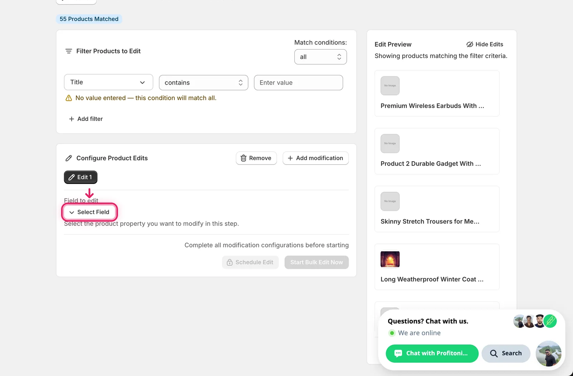This screenshot has height=376, width=573.
Task: Click the trash icon in Remove button
Action: click(x=244, y=158)
